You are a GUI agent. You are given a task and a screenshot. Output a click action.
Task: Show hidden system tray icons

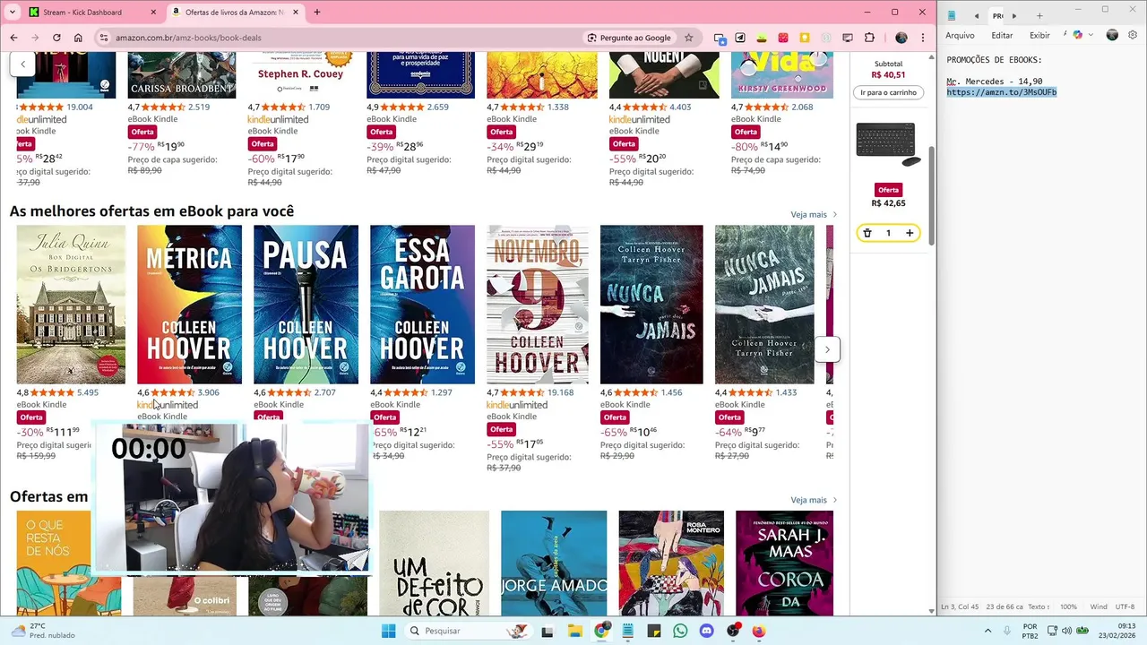[x=987, y=631]
